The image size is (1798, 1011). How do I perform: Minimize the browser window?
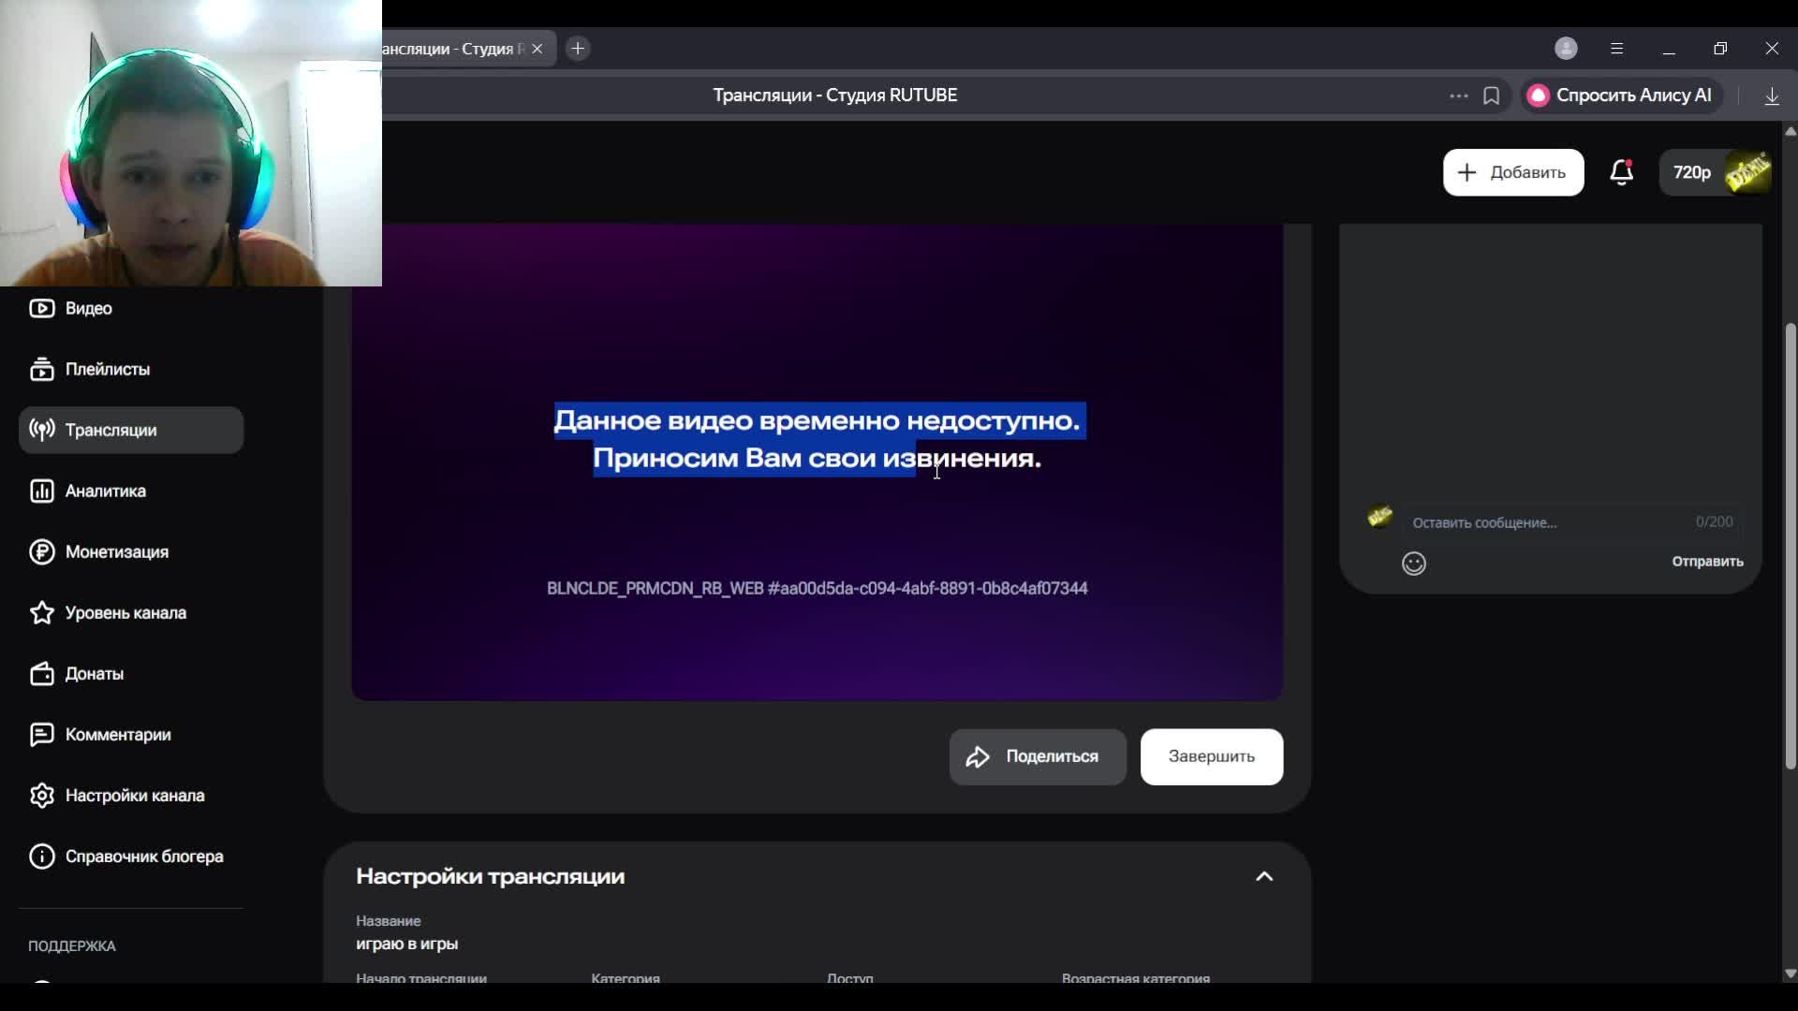click(x=1669, y=49)
